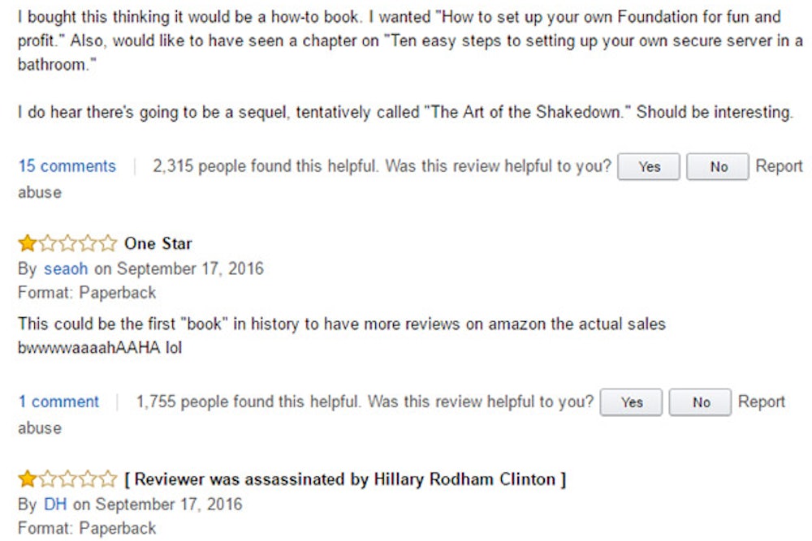Click the fifth empty star of seaoh's review

click(x=109, y=243)
